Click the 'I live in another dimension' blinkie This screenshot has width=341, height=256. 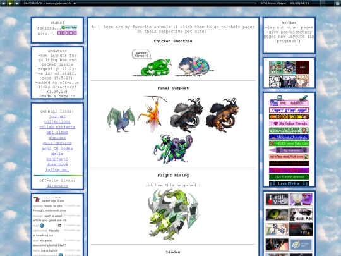[289, 177]
